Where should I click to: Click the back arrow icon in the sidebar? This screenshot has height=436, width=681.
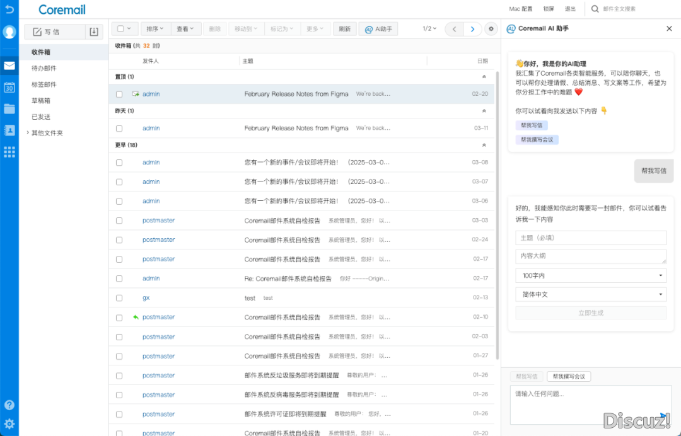pyautogui.click(x=9, y=9)
